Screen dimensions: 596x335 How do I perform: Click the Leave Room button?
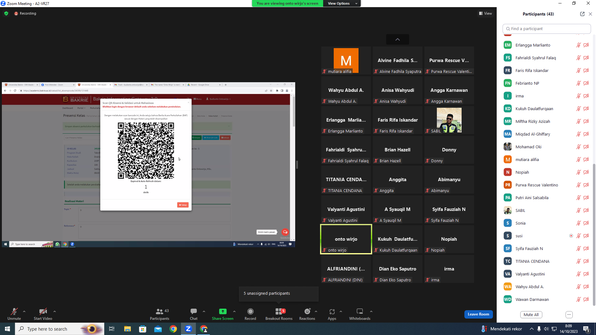click(x=478, y=314)
